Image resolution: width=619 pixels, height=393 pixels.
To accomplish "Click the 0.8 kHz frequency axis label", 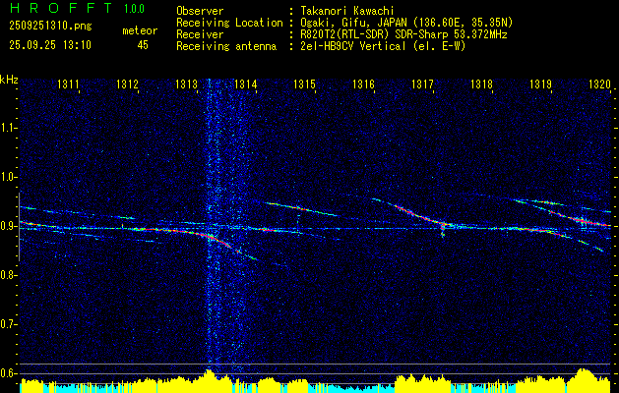I will [8, 275].
